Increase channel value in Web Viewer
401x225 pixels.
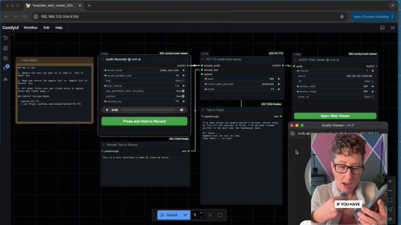click(x=373, y=71)
